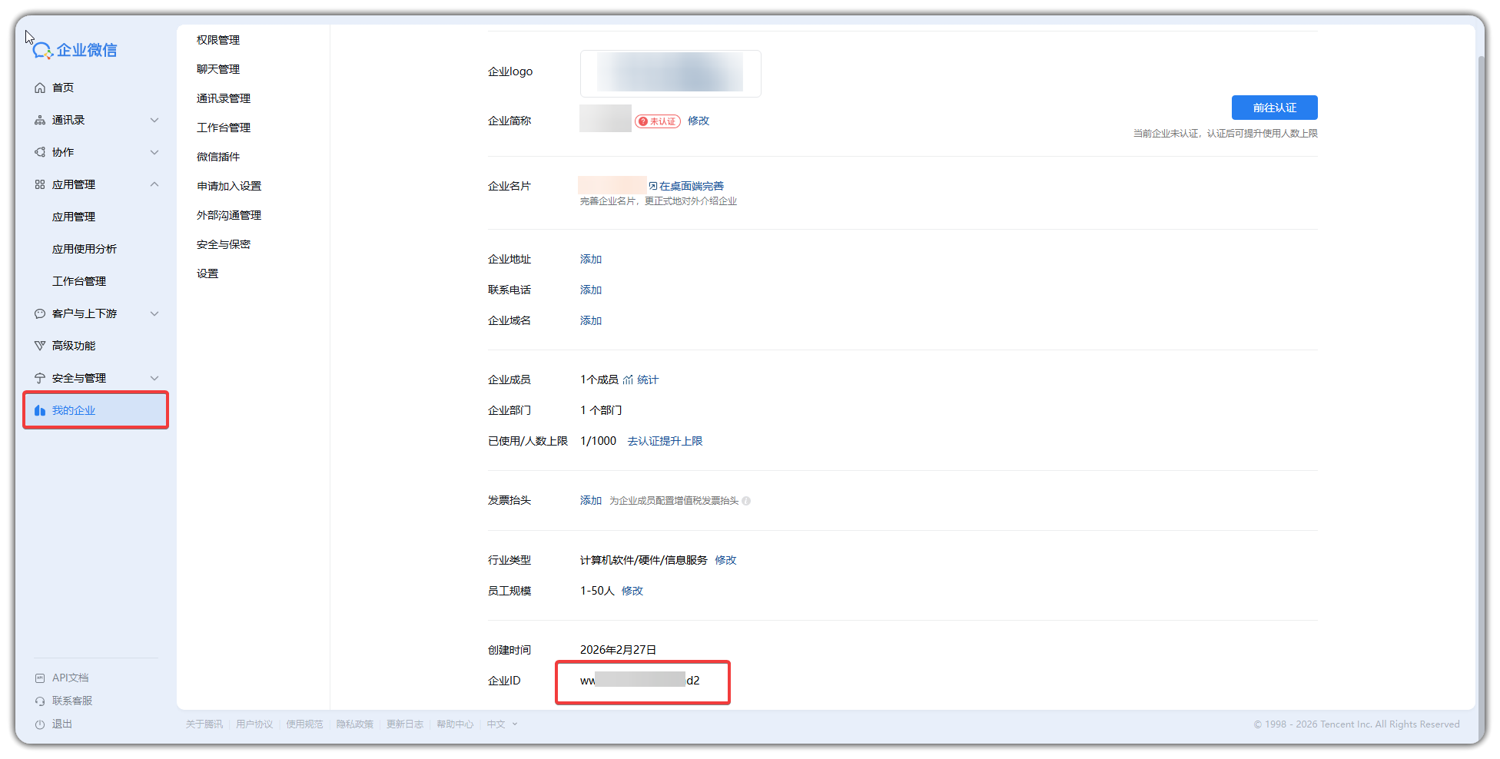Click the 联系客服 headset icon

click(39, 700)
